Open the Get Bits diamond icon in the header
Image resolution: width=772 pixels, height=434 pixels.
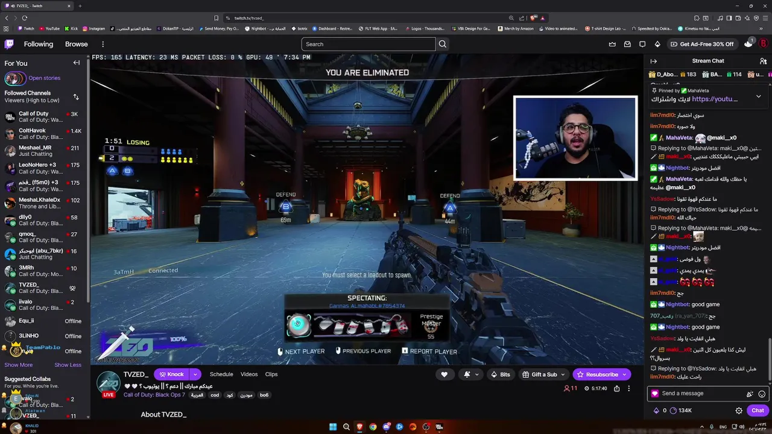[657, 44]
